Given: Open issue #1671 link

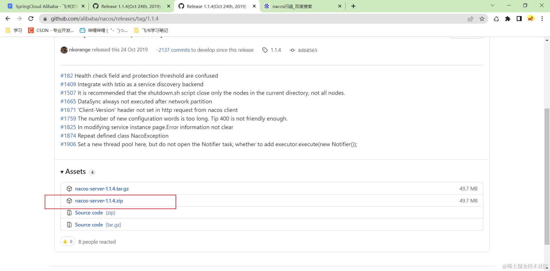Looking at the screenshot, I should point(68,110).
